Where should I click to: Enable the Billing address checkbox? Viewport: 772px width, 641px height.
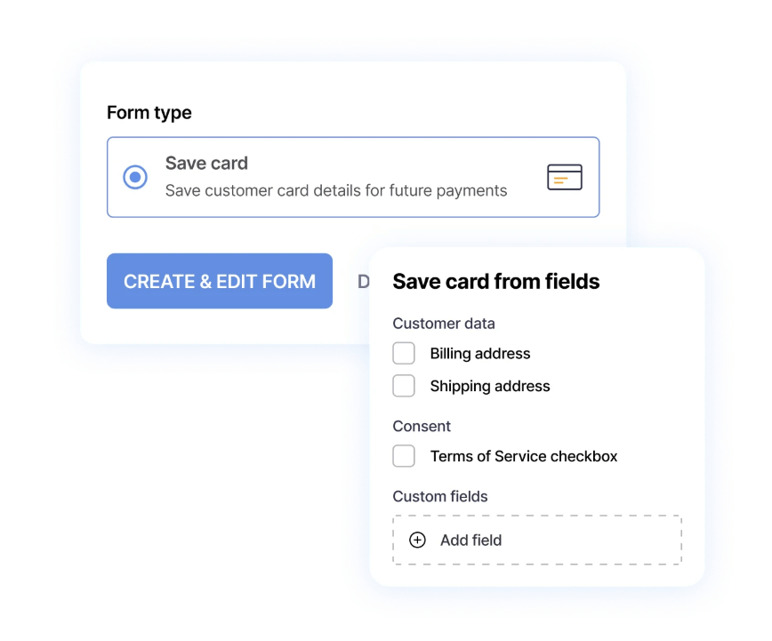pos(404,353)
